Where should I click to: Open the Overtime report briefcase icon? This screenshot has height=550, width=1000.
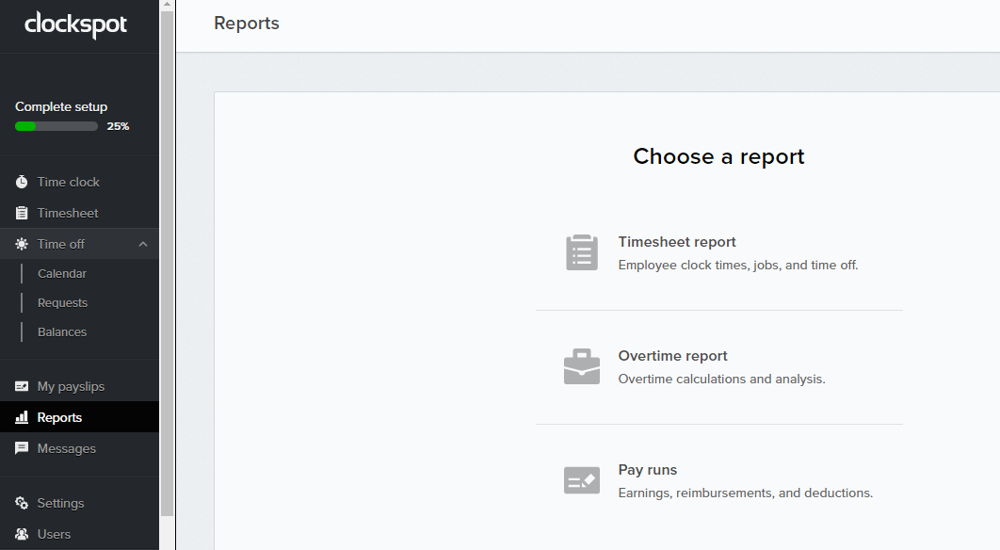coord(582,366)
